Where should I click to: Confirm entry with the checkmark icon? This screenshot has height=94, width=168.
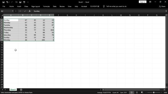tap(25, 11)
